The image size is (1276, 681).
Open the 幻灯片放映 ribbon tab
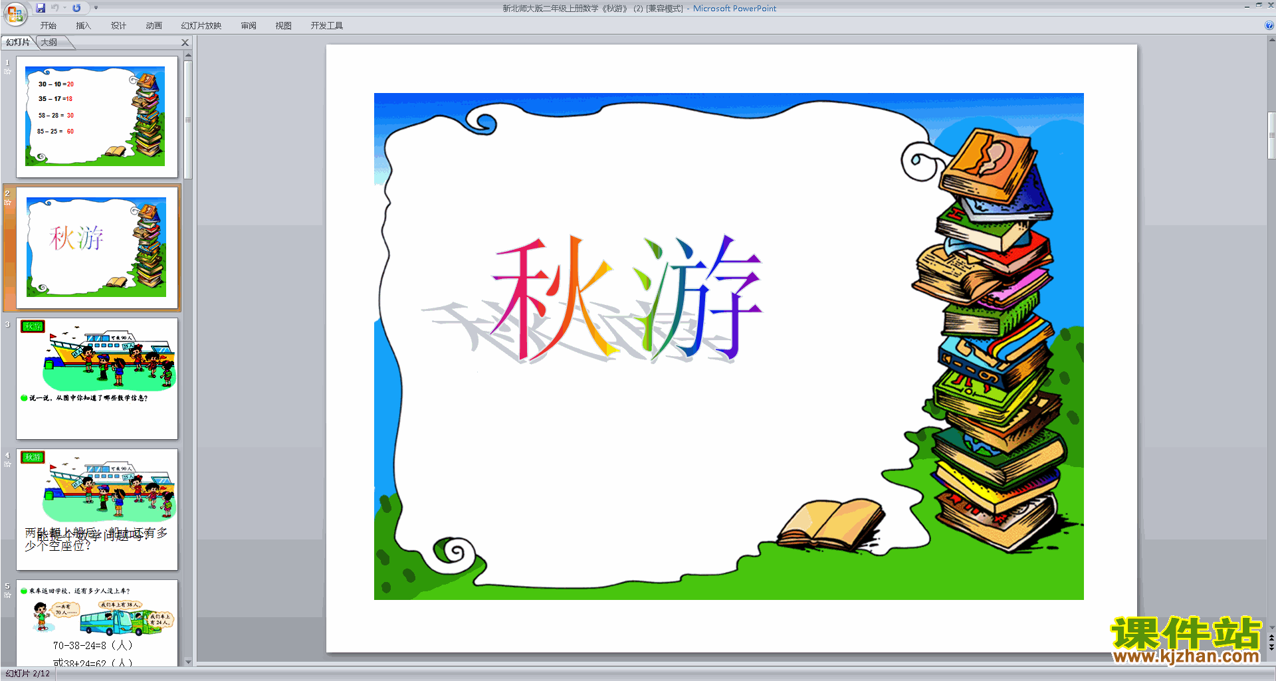201,26
